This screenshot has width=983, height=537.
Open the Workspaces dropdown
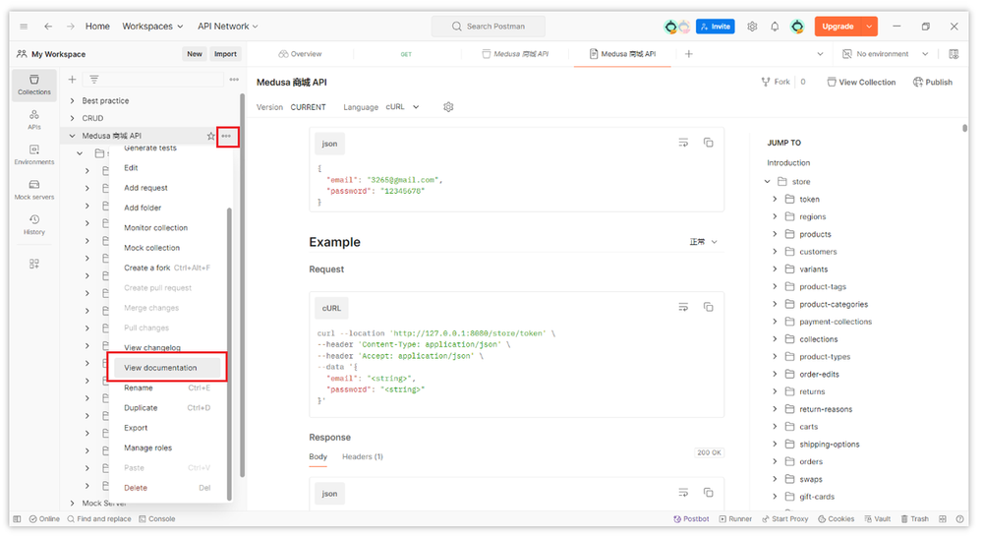coord(152,27)
